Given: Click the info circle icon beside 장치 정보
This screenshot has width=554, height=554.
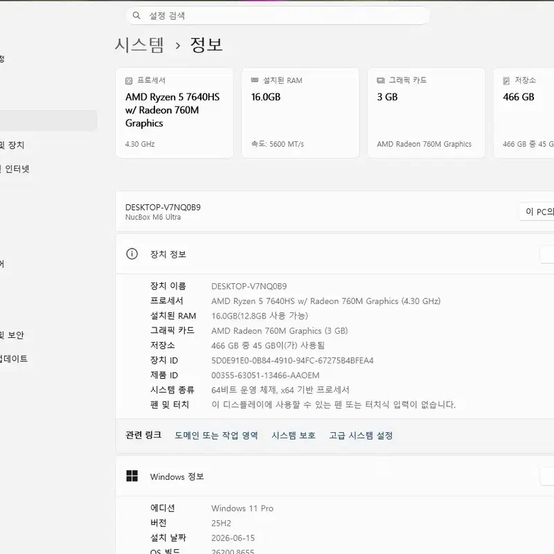Looking at the screenshot, I should click(x=132, y=253).
